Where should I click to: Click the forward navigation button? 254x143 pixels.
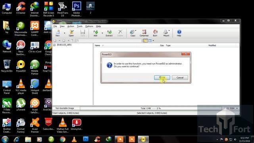[64, 41]
